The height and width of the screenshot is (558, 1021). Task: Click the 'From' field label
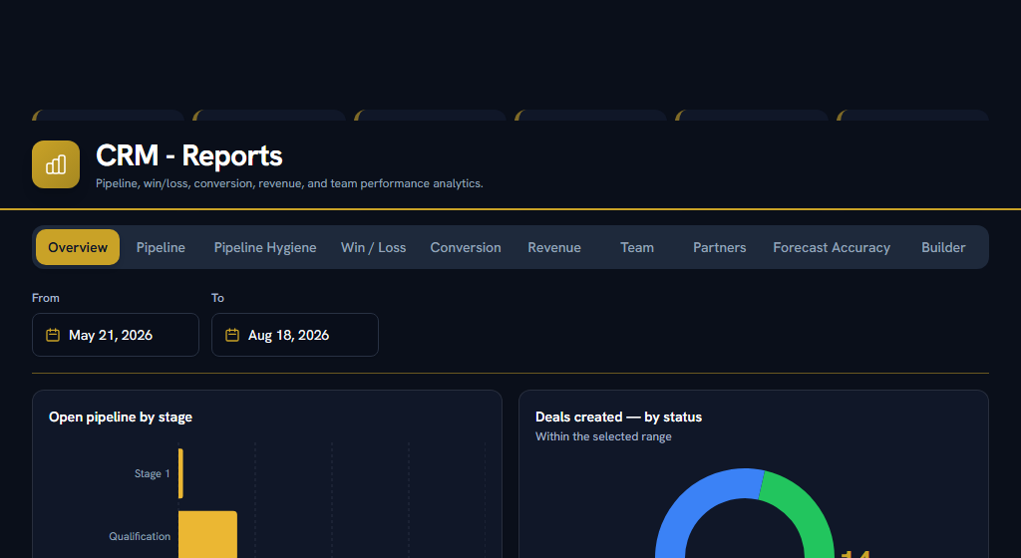(46, 298)
